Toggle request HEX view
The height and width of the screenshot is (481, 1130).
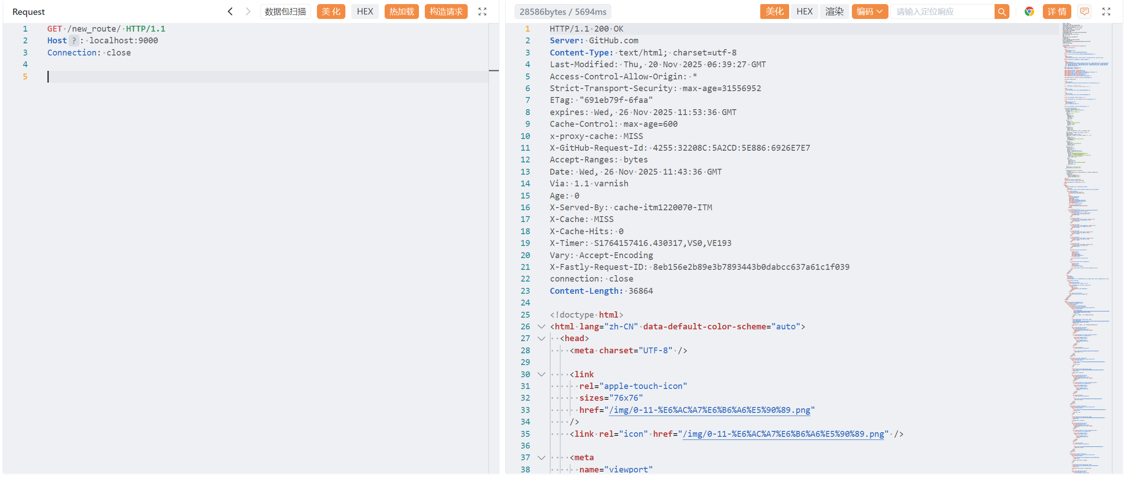pos(365,12)
